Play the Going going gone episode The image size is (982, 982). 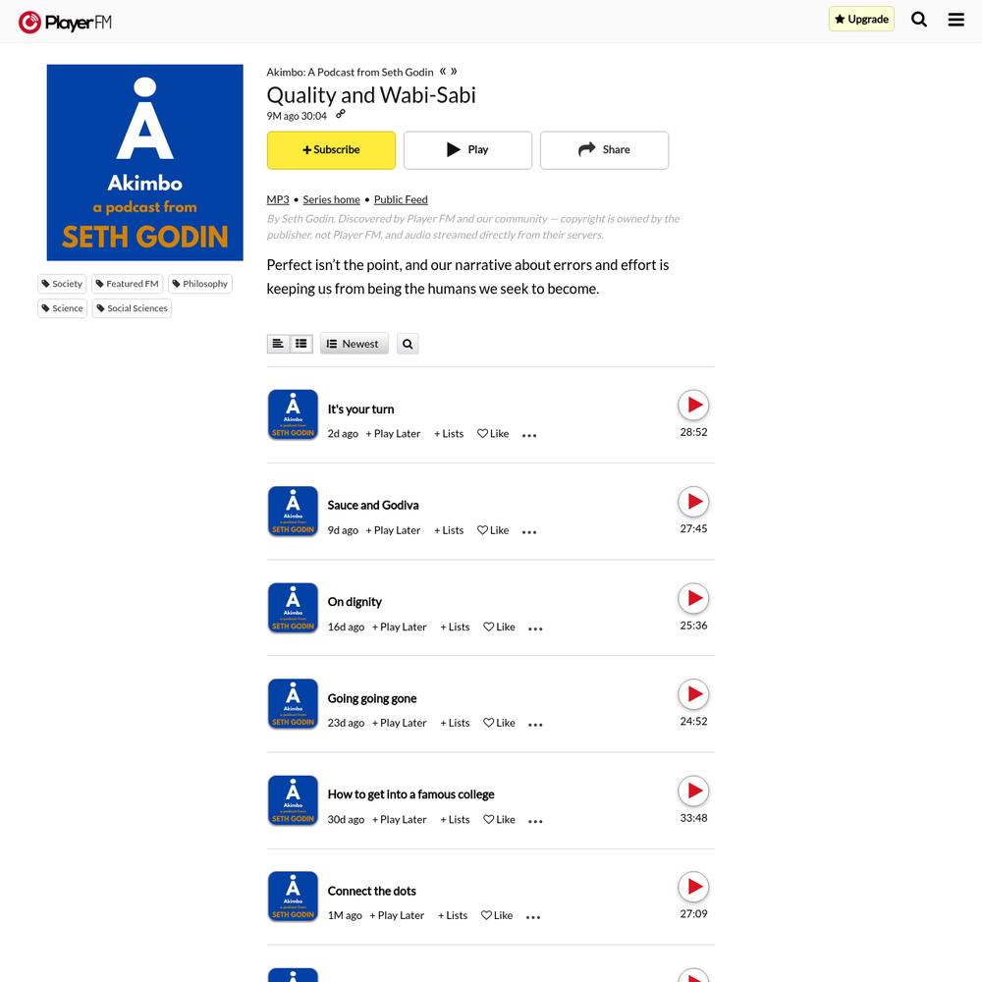693,694
